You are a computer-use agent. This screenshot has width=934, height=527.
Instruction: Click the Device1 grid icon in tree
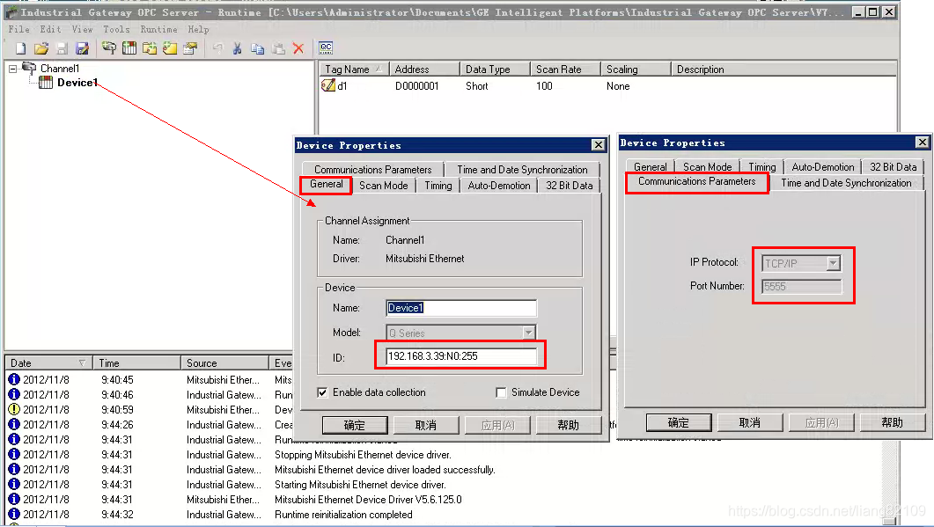(46, 83)
